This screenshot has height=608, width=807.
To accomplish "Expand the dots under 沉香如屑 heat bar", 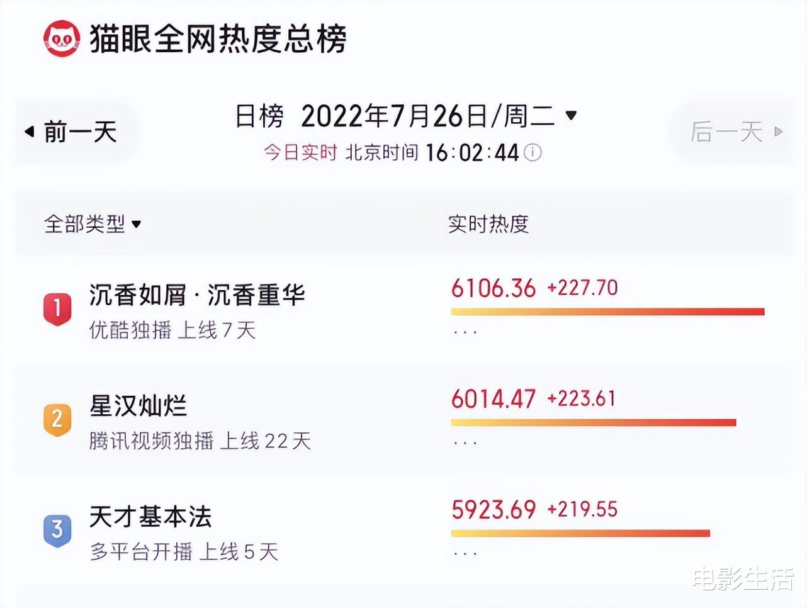I will [465, 332].
